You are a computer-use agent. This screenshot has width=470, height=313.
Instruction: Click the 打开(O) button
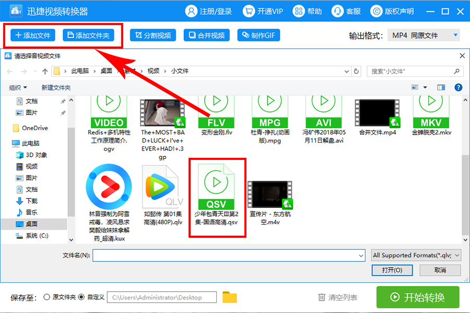click(x=392, y=270)
